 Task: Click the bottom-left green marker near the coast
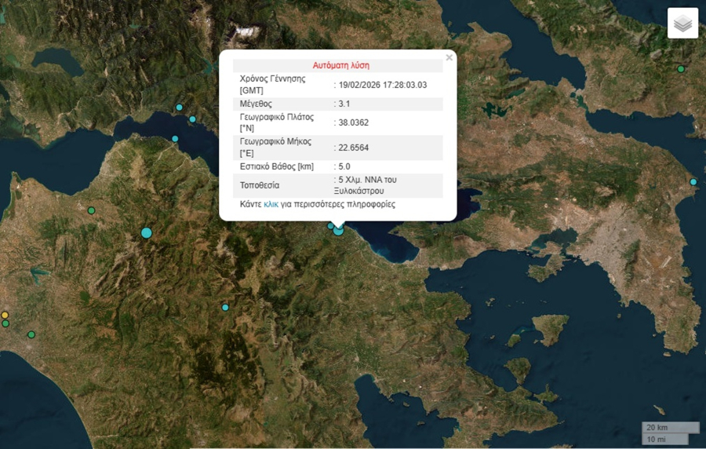tap(31, 334)
